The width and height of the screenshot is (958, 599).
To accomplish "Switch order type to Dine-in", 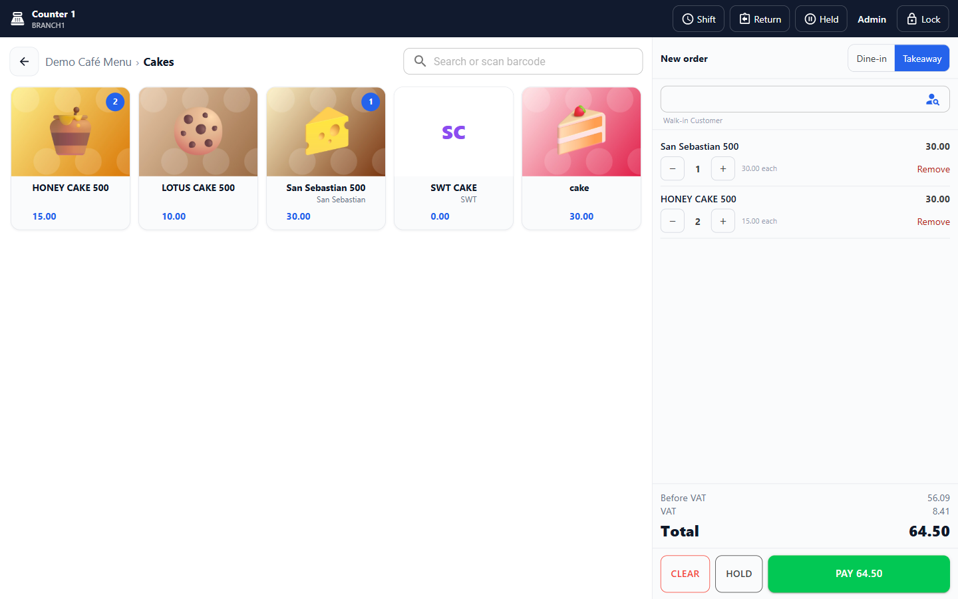I will pyautogui.click(x=872, y=59).
